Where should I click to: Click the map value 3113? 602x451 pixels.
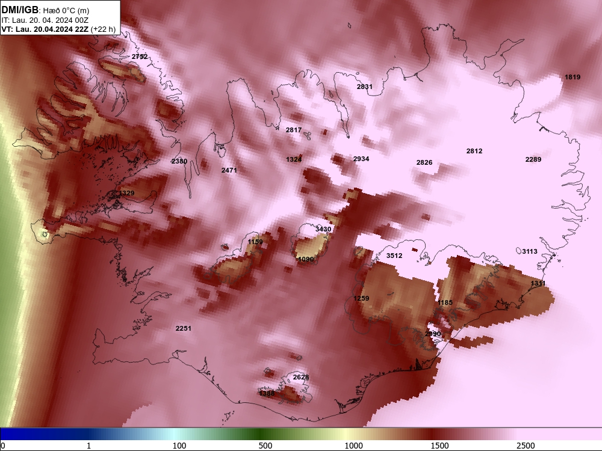529,251
